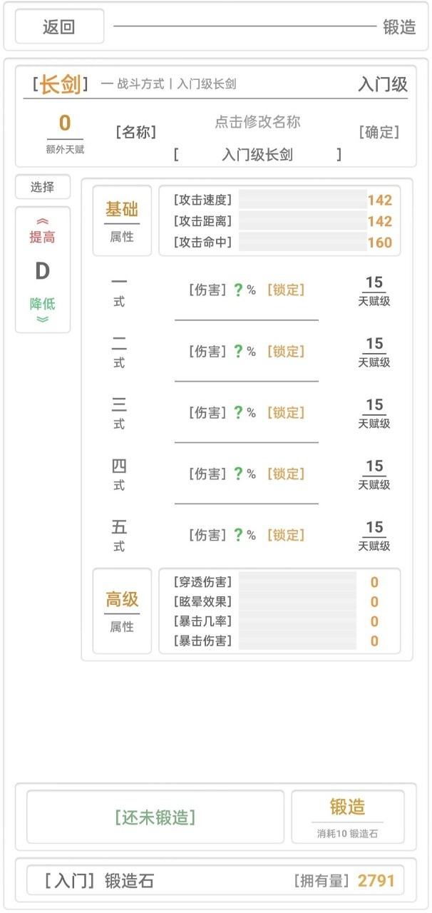The width and height of the screenshot is (432, 913).
Task: Toggle 锁定 for 二式 damage
Action: coord(285,352)
